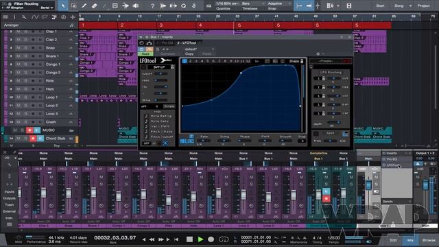The width and height of the screenshot is (439, 247).
Task: Click the Shape button in LFOTool
Action: (x=294, y=61)
